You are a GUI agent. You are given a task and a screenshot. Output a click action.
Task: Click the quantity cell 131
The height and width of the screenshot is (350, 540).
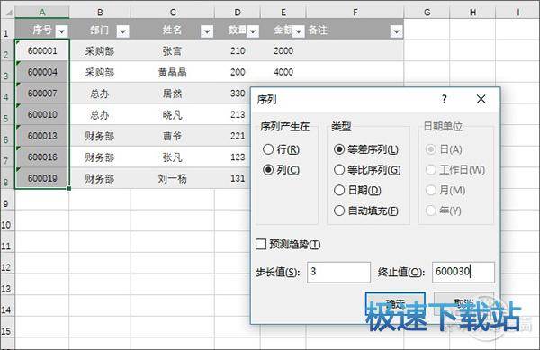pyautogui.click(x=233, y=178)
